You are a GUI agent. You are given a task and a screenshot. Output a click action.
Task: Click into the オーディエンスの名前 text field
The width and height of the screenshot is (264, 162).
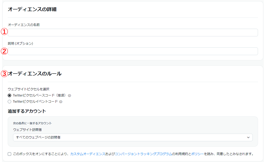[133, 33]
